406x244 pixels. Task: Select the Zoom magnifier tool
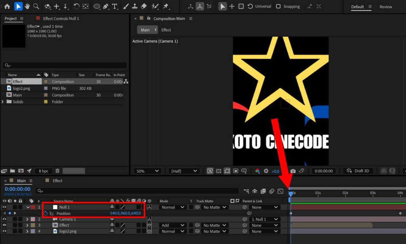36,6
